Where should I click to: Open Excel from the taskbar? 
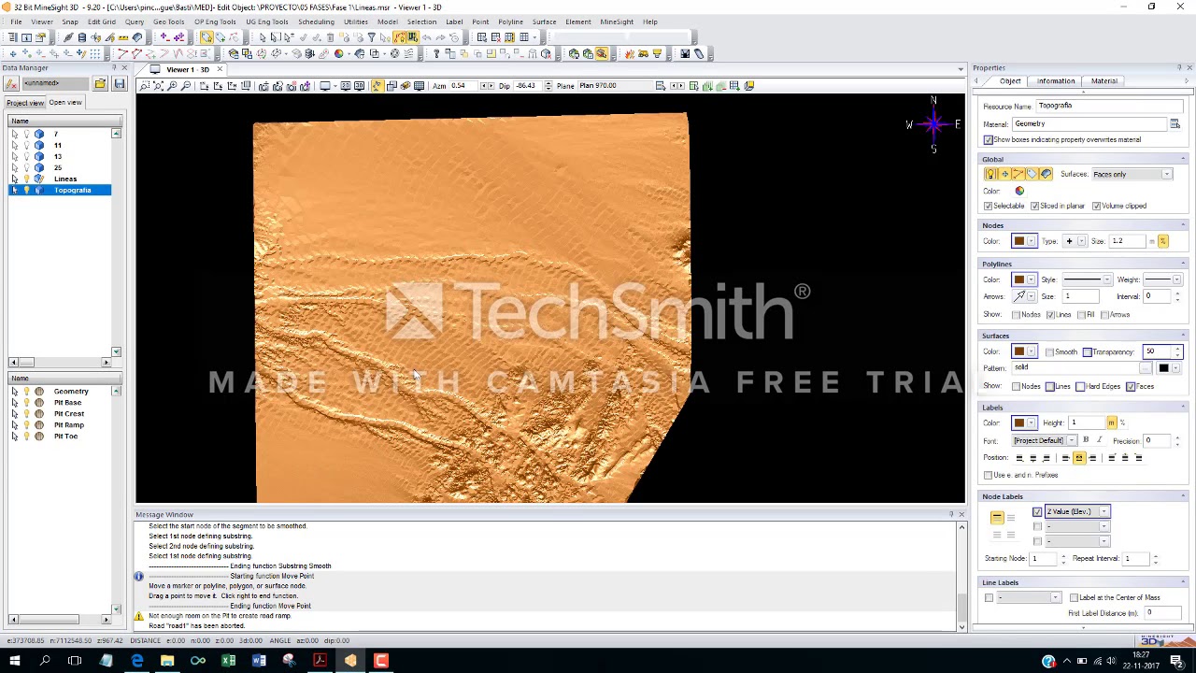[228, 661]
